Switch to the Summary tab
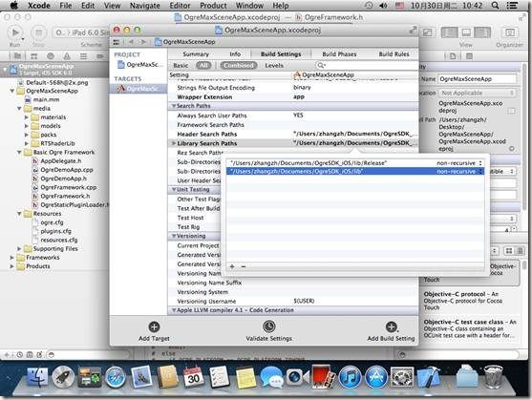 196,54
